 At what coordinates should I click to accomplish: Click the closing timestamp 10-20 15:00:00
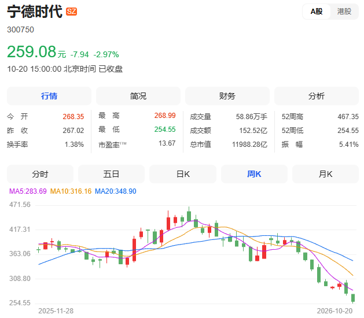(34, 69)
